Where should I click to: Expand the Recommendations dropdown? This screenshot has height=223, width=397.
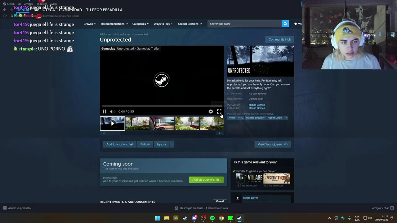pyautogui.click(x=114, y=24)
